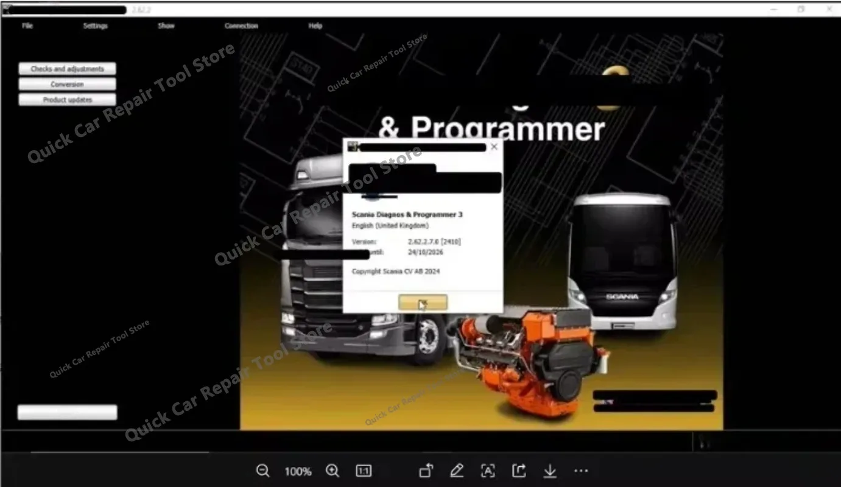Open the Show menu
This screenshot has width=841, height=487.
click(166, 26)
